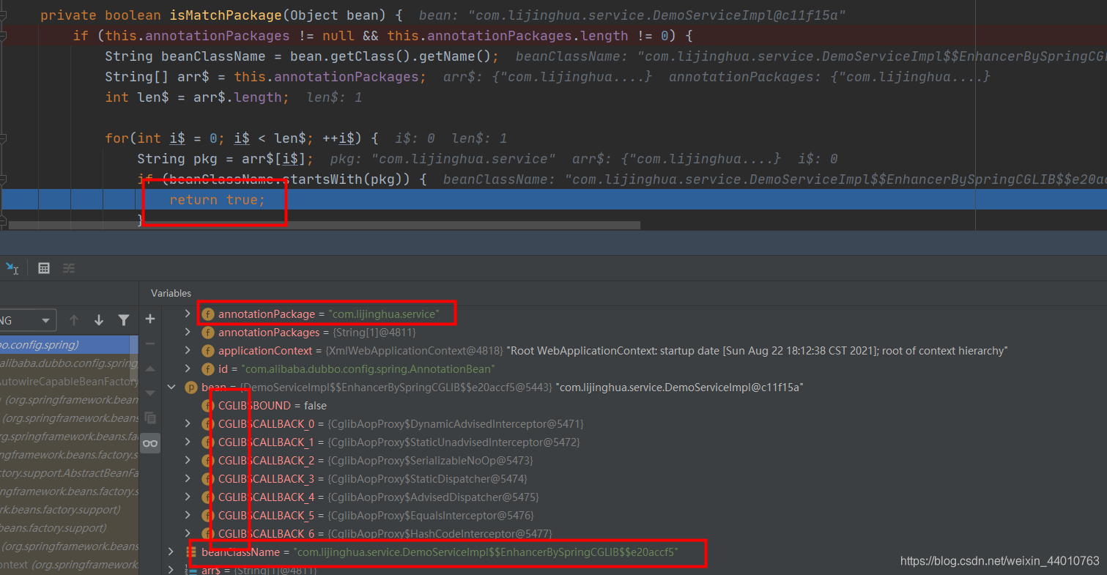The width and height of the screenshot is (1107, 575).
Task: Click the Trace Current Stream Chain icon
Action: pyautogui.click(x=68, y=268)
